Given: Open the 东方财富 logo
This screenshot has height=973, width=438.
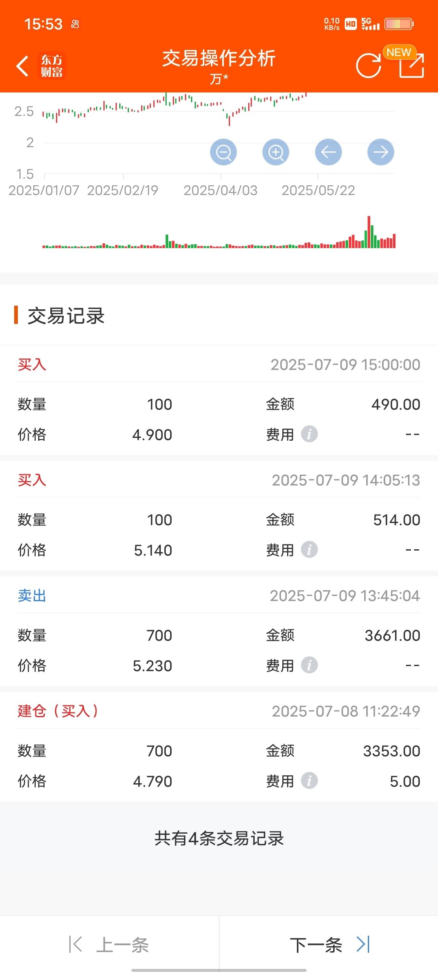Looking at the screenshot, I should click(52, 66).
